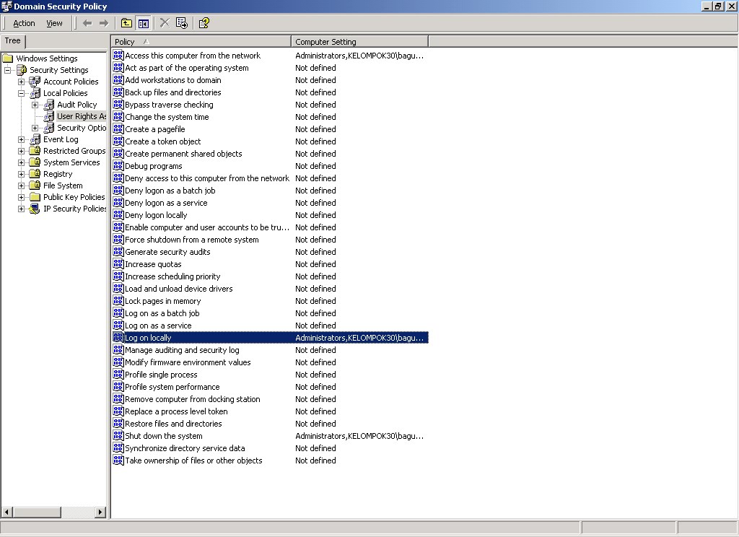Click the Domain Security Policy title bar icon
The width and height of the screenshot is (739, 537).
tap(6, 6)
